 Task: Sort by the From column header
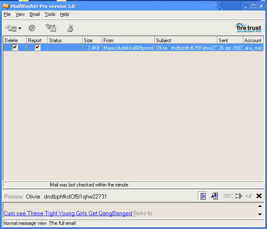click(x=128, y=40)
